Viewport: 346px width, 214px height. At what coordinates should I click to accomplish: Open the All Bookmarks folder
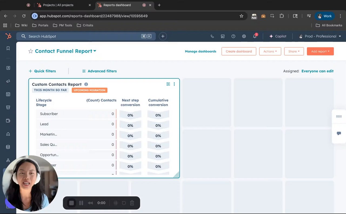coord(329,25)
